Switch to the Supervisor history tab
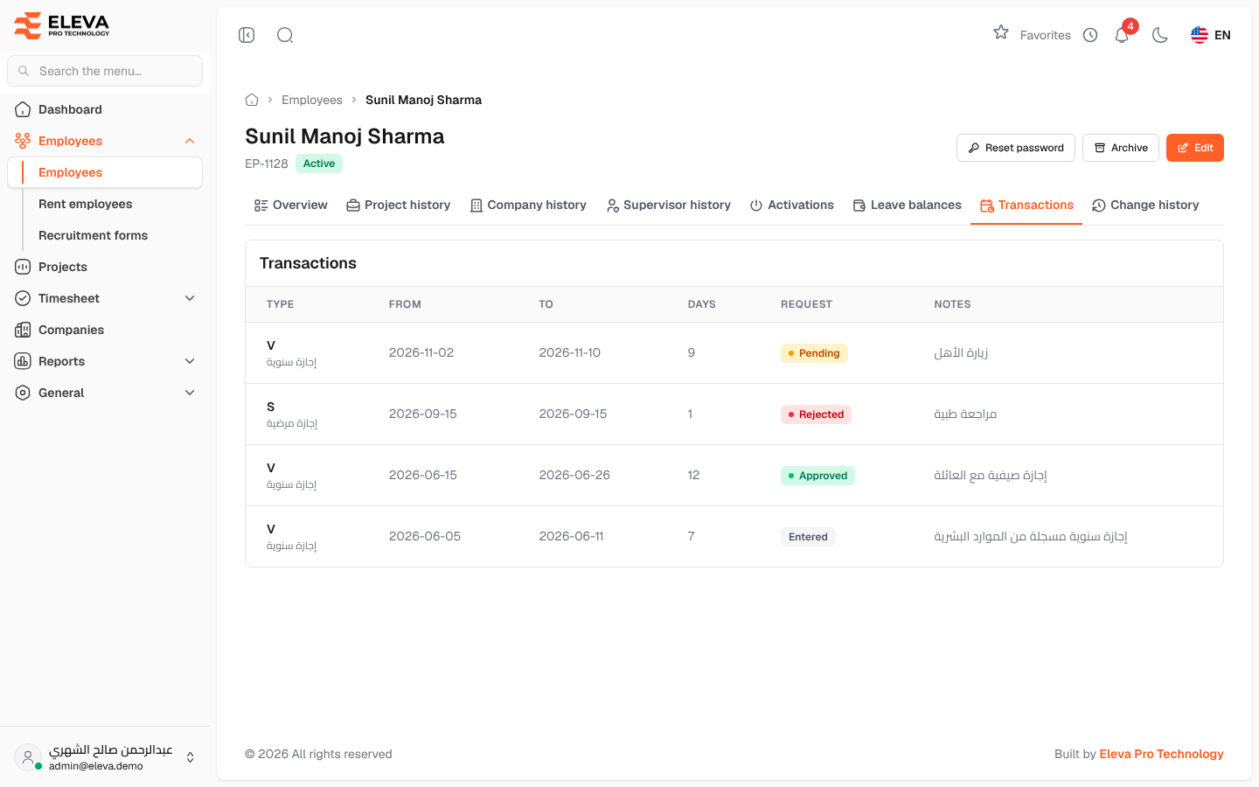1259x787 pixels. point(669,205)
